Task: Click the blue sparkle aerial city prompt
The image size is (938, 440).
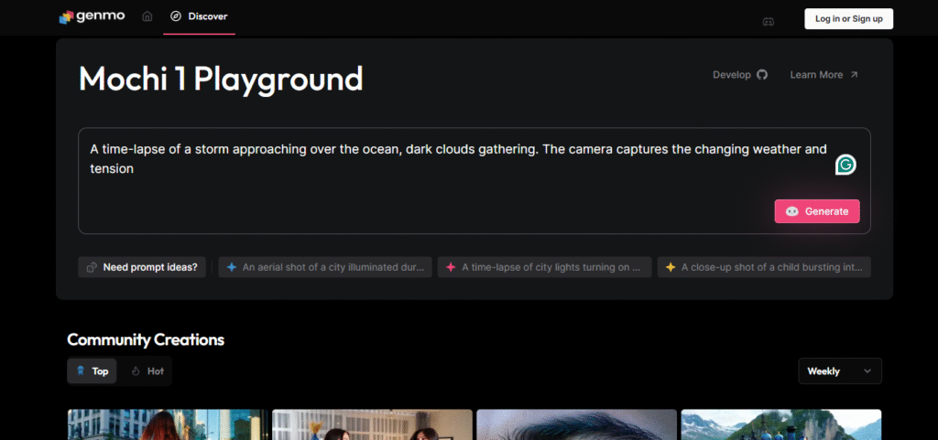Action: (x=325, y=267)
